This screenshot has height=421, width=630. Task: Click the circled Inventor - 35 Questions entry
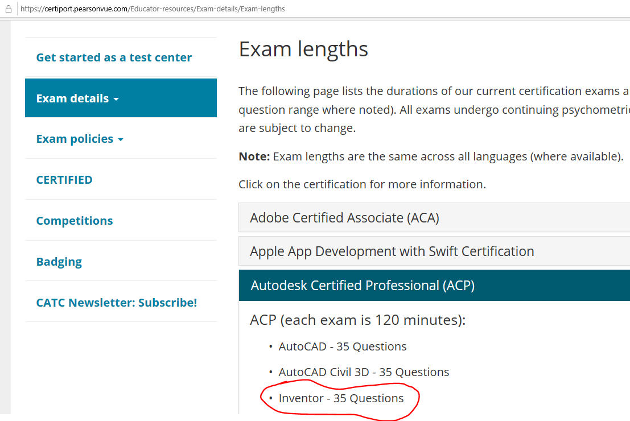coord(341,398)
